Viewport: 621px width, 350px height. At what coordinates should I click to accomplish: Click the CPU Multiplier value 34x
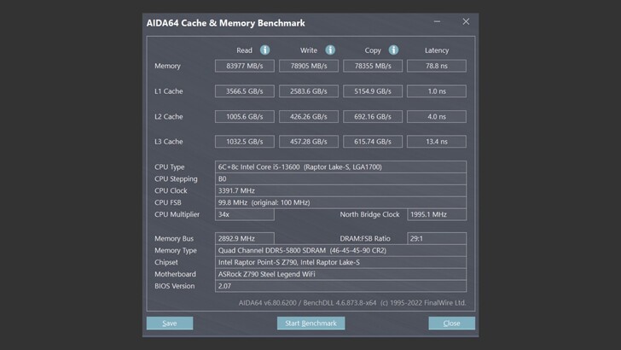coord(244,214)
